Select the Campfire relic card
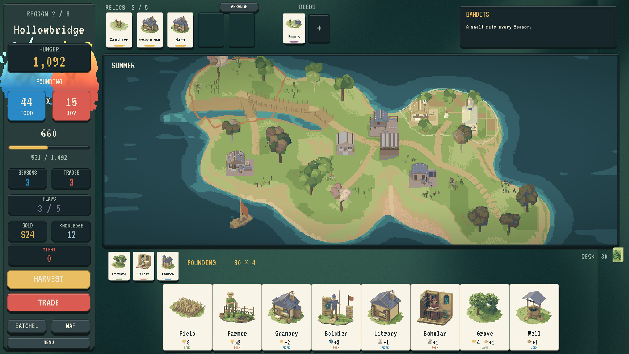629x354 pixels. click(119, 30)
